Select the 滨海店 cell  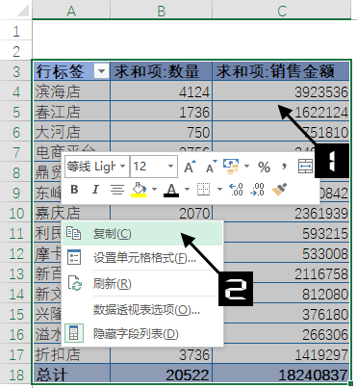[x=71, y=91]
